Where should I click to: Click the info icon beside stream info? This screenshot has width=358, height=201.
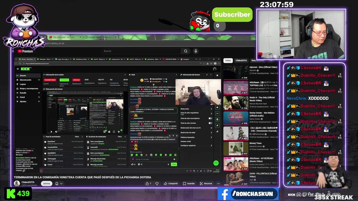[217, 75]
